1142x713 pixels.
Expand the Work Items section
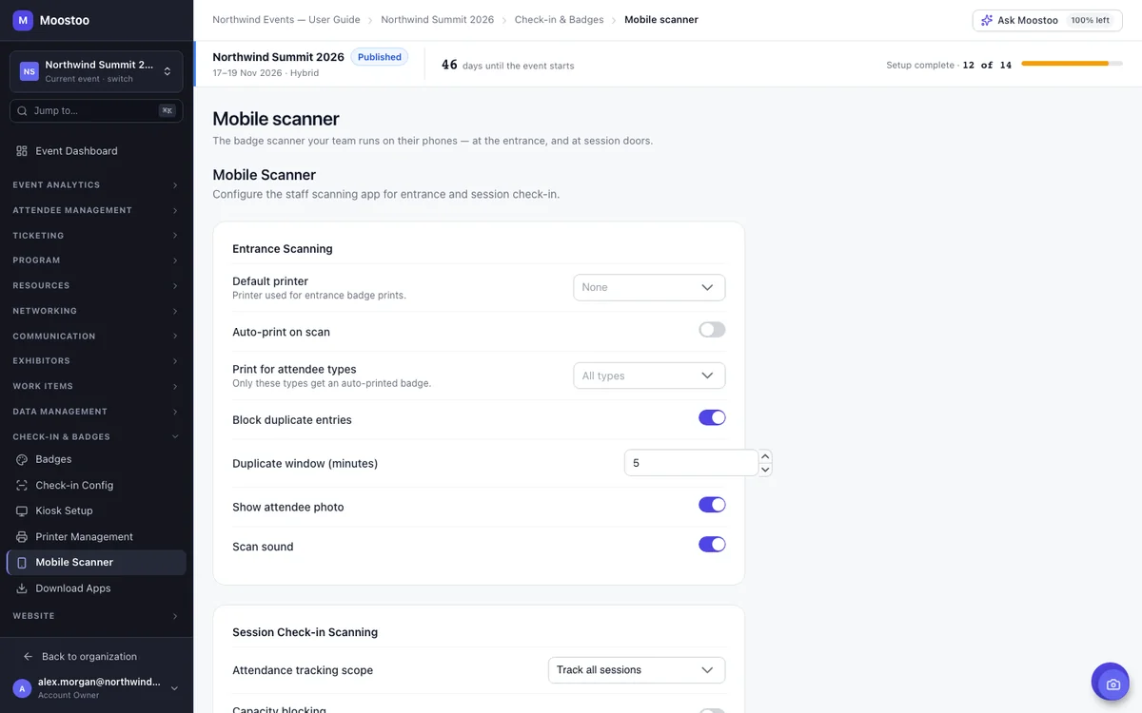96,387
